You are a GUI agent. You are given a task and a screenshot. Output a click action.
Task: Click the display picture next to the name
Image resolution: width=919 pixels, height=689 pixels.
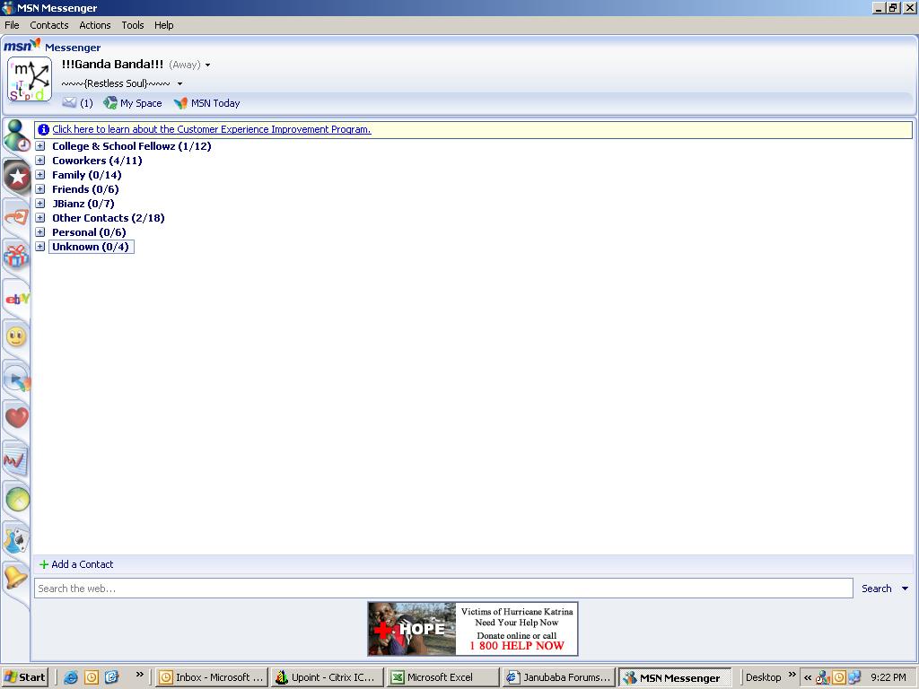coord(30,79)
